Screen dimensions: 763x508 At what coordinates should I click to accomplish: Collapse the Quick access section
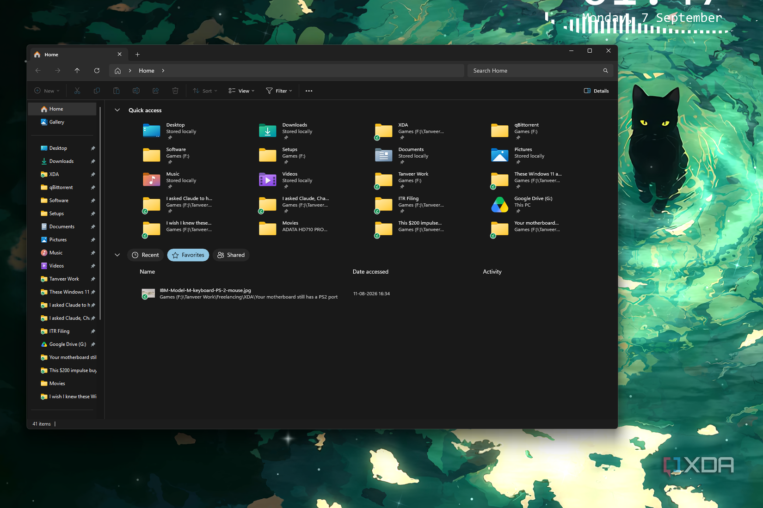click(117, 110)
